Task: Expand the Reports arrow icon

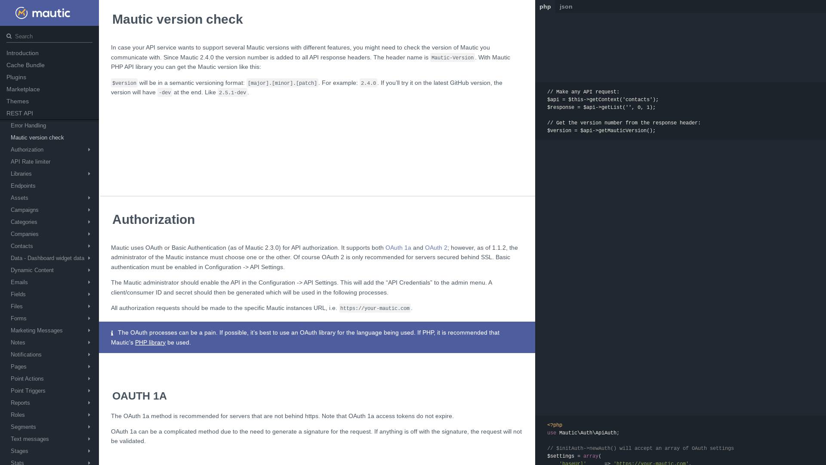Action: (x=89, y=403)
